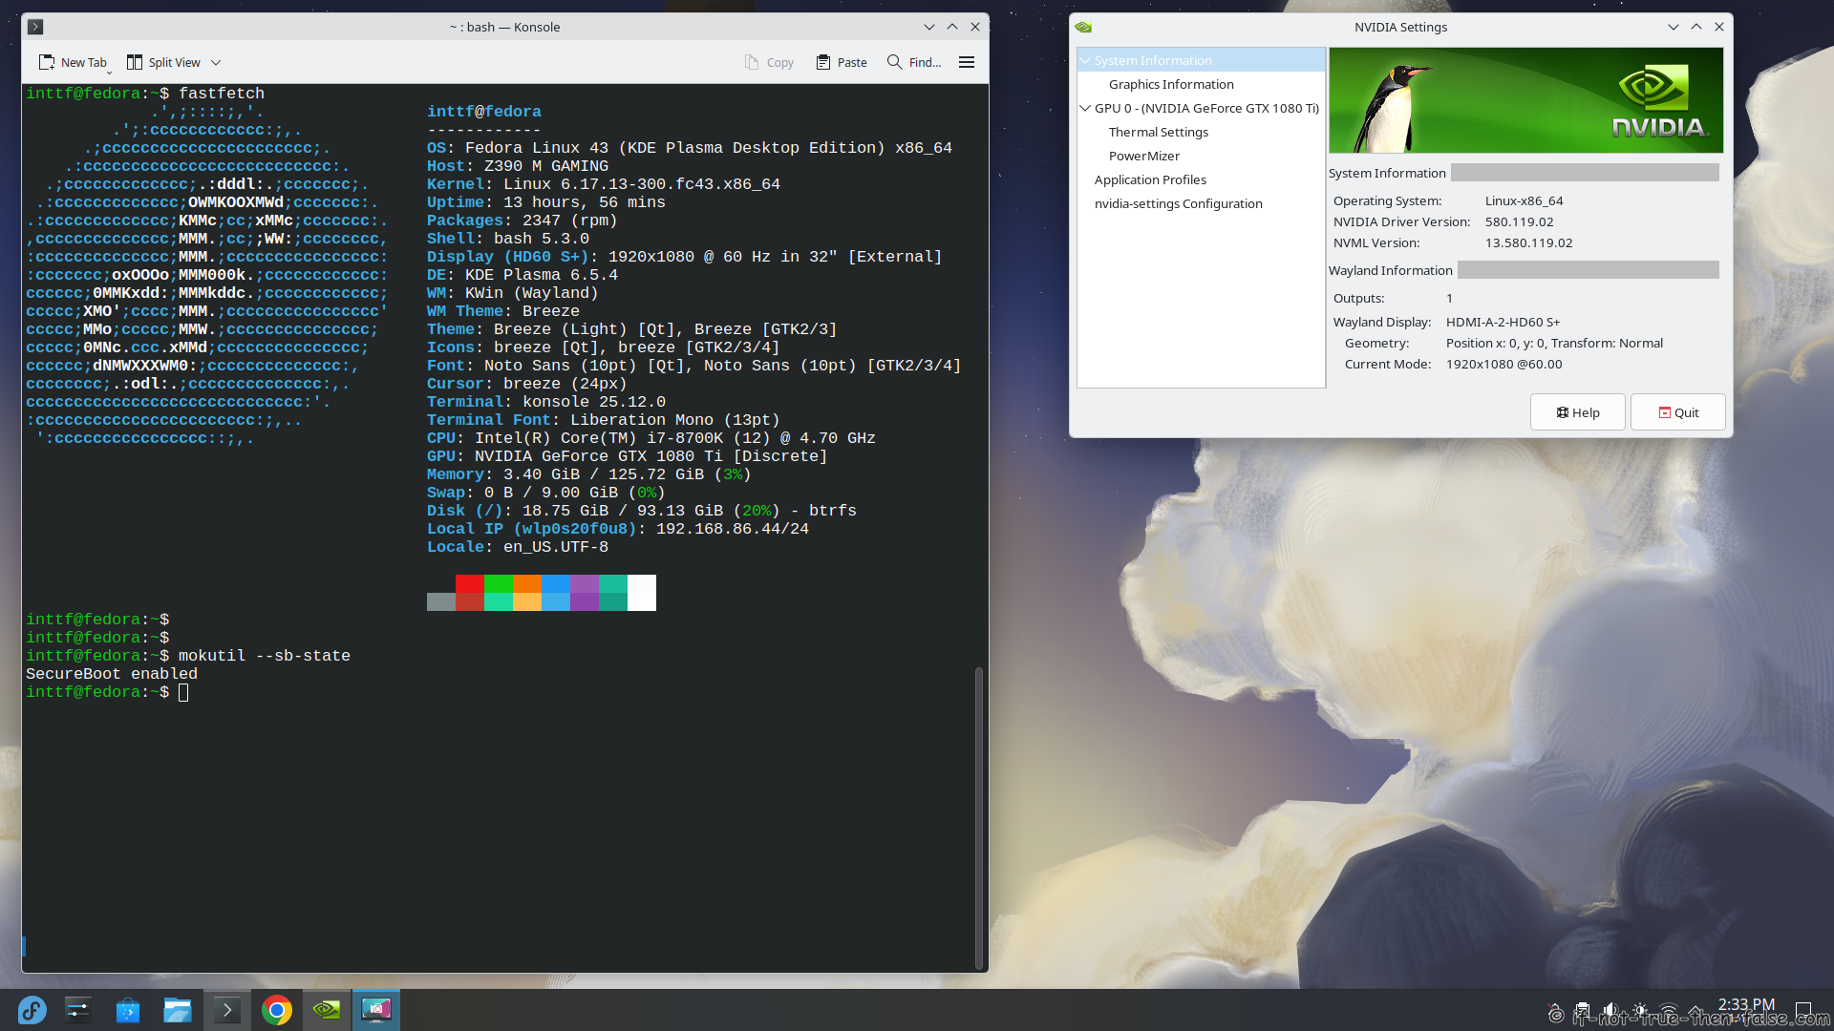Collapse the System Information tree node
1834x1031 pixels.
click(1086, 60)
